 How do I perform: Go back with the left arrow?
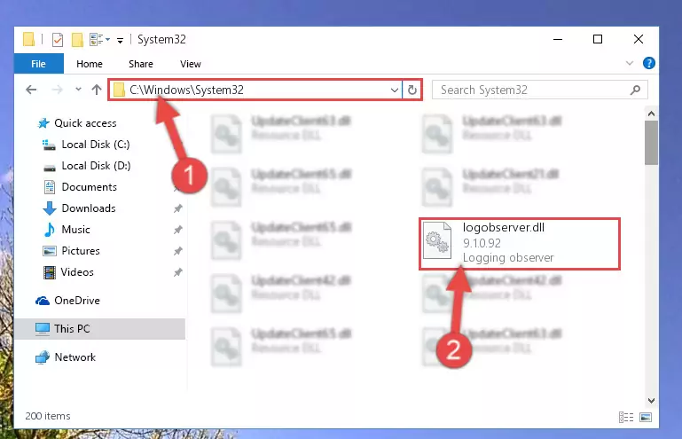click(x=31, y=90)
